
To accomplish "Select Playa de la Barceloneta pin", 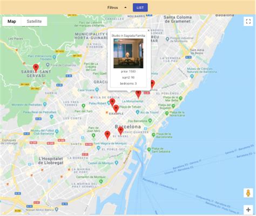I will point(153,134).
